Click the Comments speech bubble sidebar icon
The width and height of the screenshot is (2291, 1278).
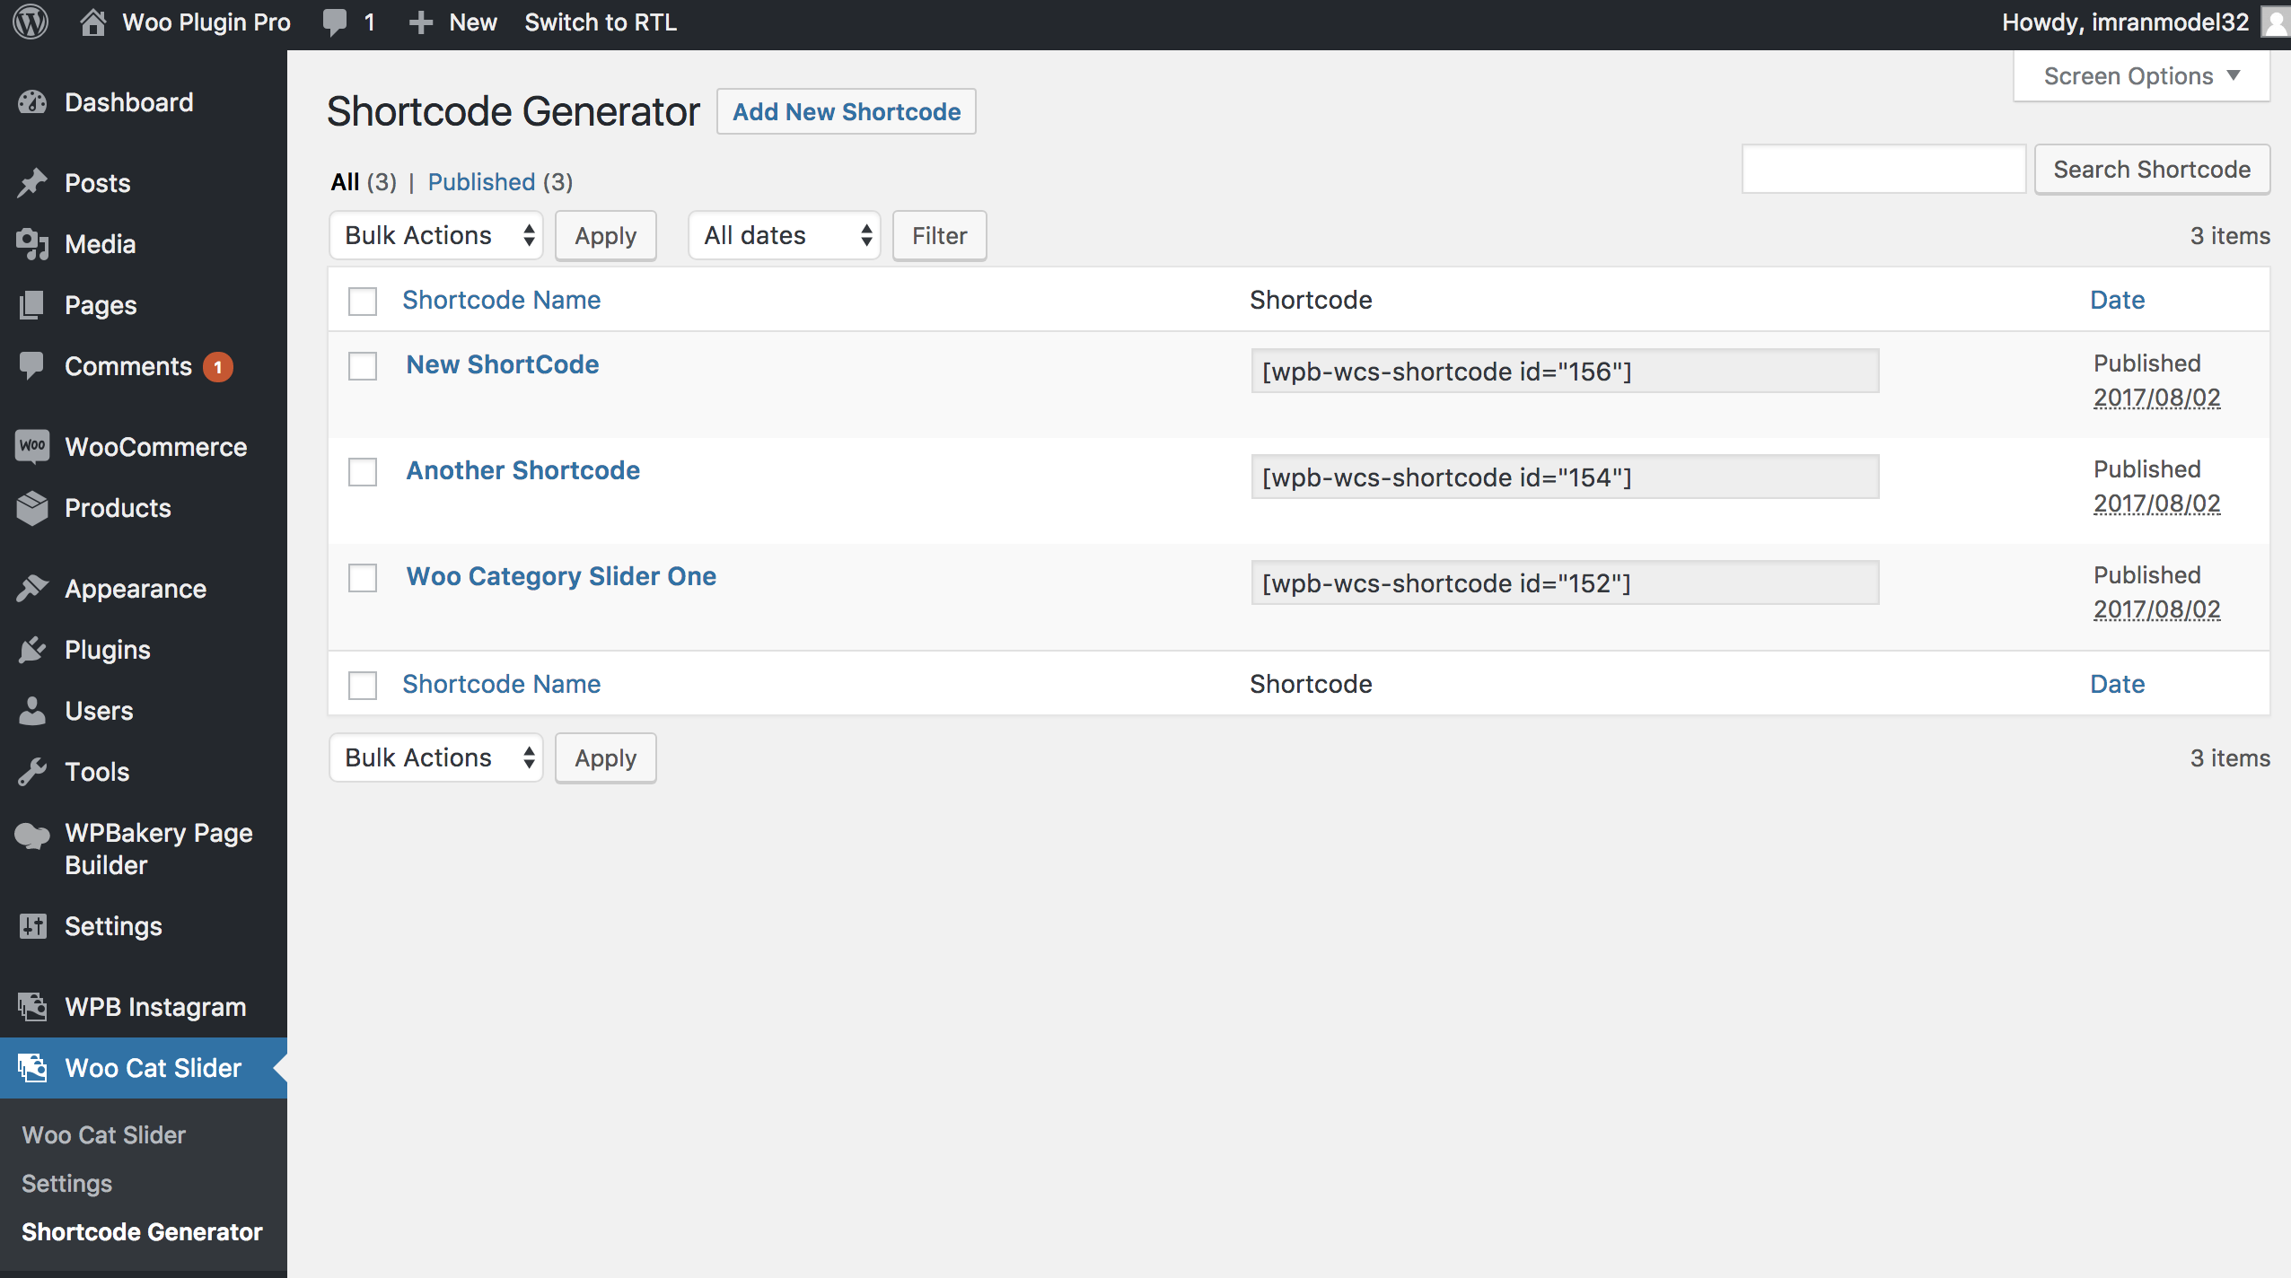(32, 366)
